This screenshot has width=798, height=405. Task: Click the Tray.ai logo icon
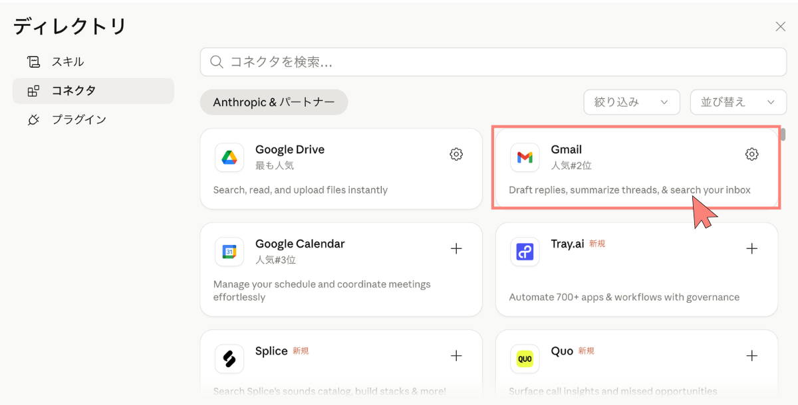(x=525, y=252)
